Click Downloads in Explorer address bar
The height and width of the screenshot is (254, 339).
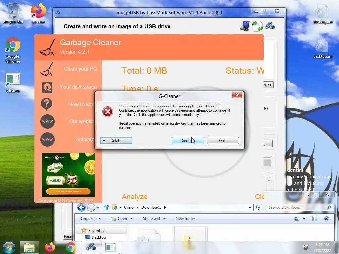[x=151, y=207]
